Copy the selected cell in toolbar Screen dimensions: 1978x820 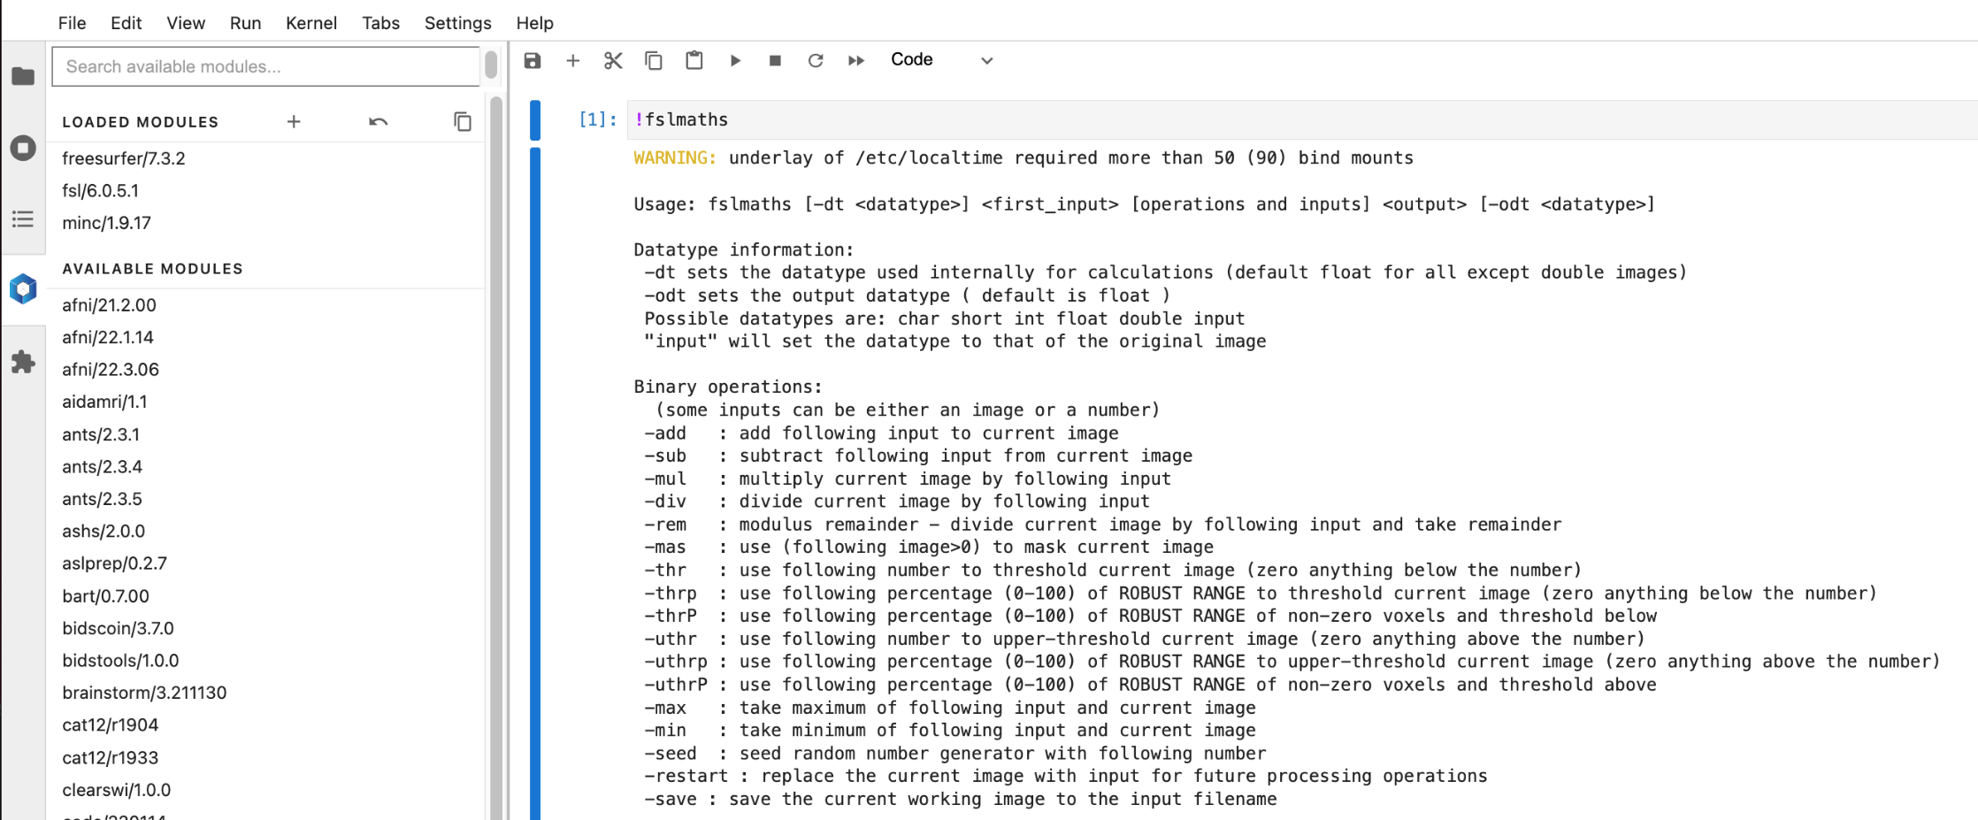click(x=654, y=60)
